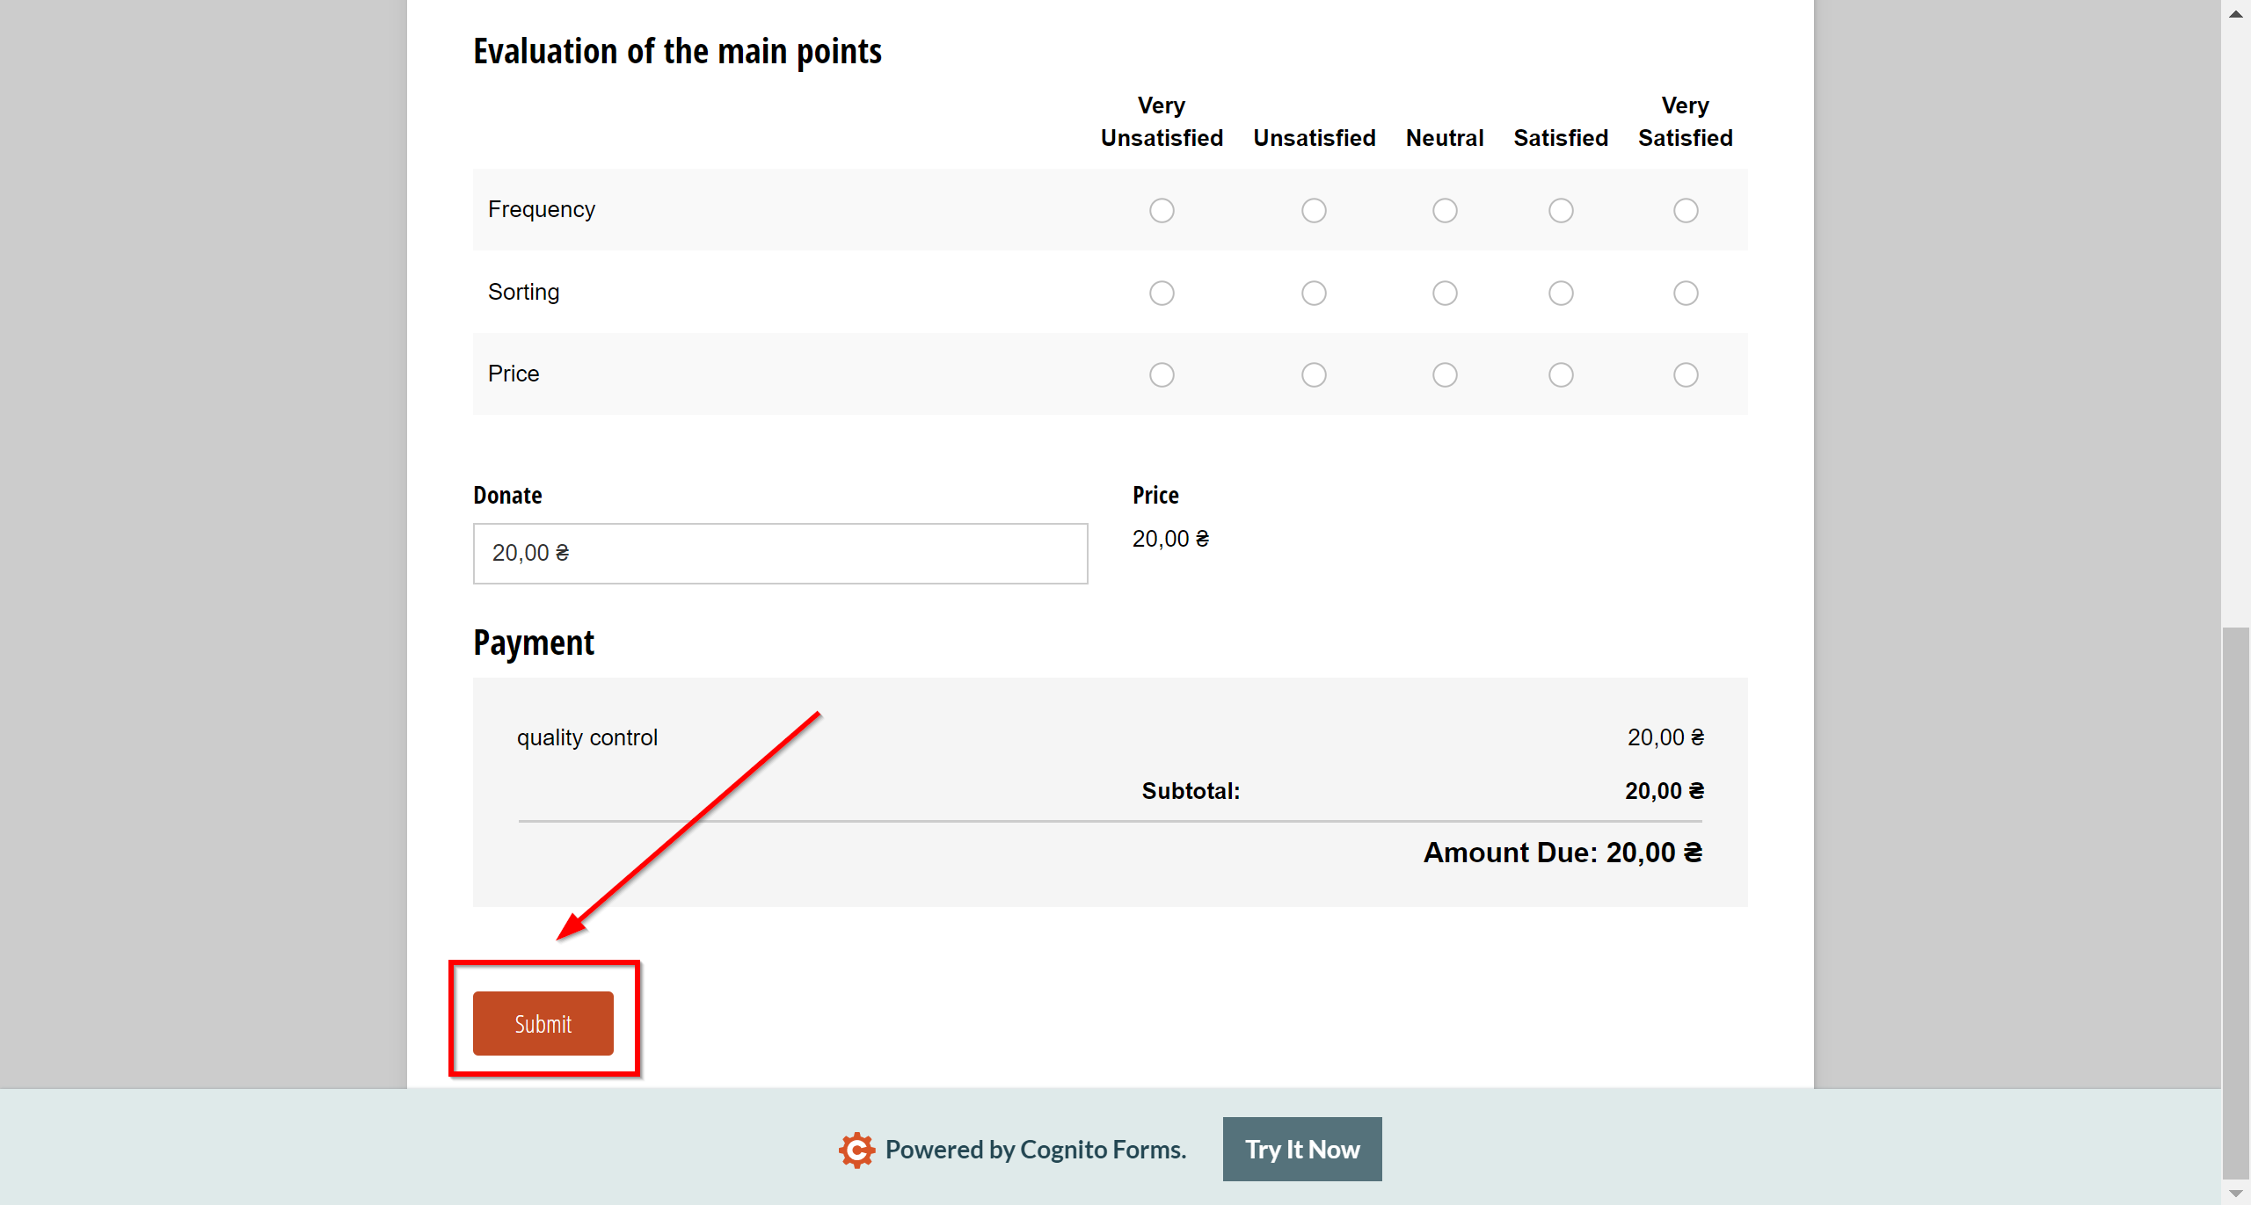Click the Submit button
Screen dimensions: 2251x1205
click(542, 1022)
